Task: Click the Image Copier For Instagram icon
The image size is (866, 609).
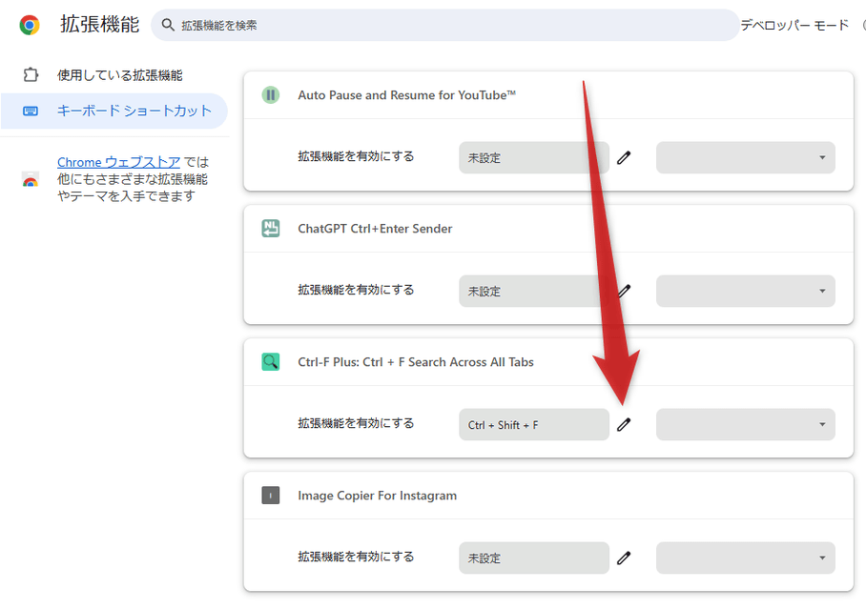Action: (271, 496)
